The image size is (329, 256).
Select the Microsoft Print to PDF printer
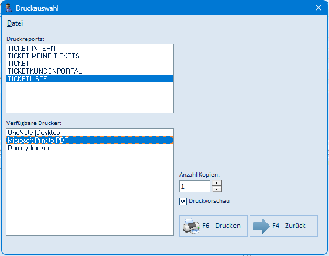(x=89, y=140)
